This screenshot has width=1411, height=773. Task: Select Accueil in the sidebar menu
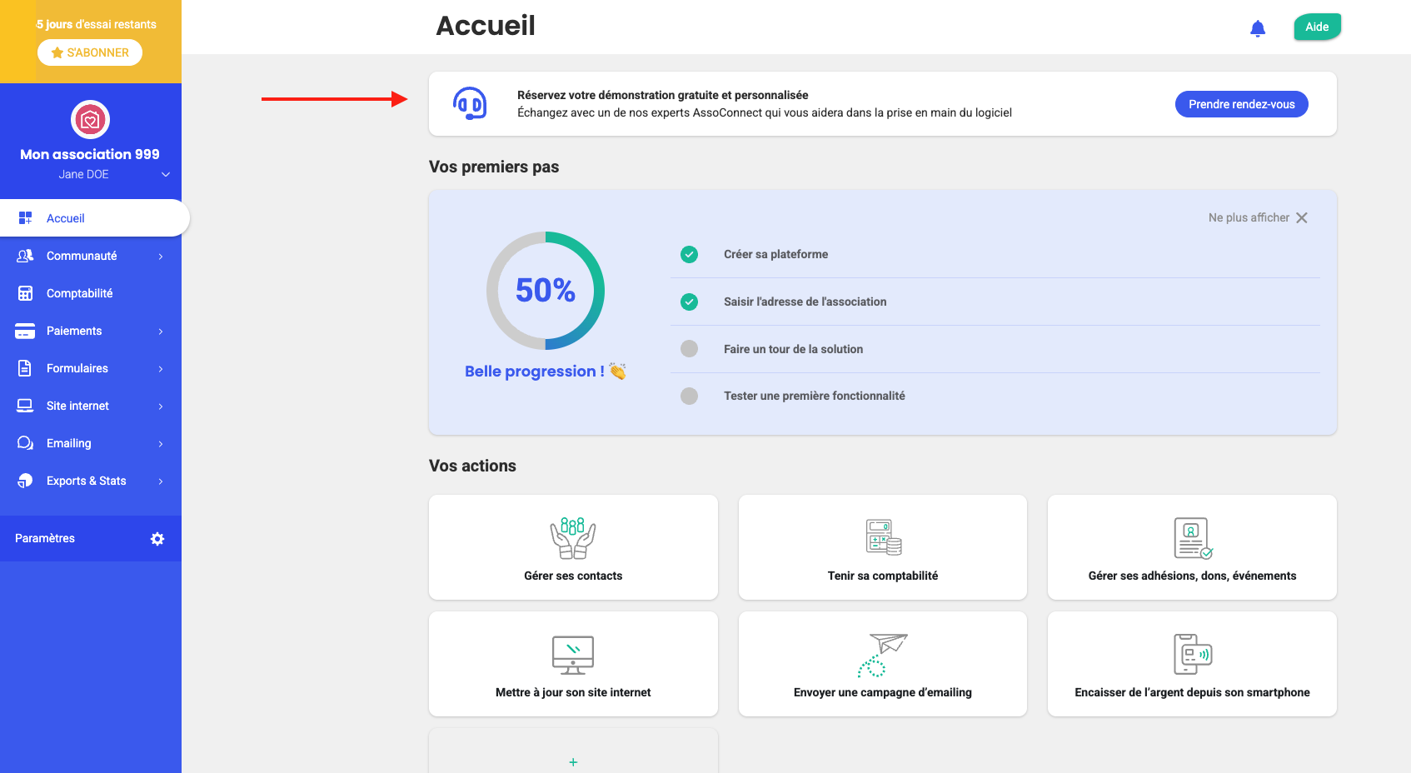(66, 219)
